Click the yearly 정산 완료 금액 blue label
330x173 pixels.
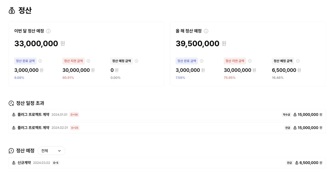coord(187,61)
